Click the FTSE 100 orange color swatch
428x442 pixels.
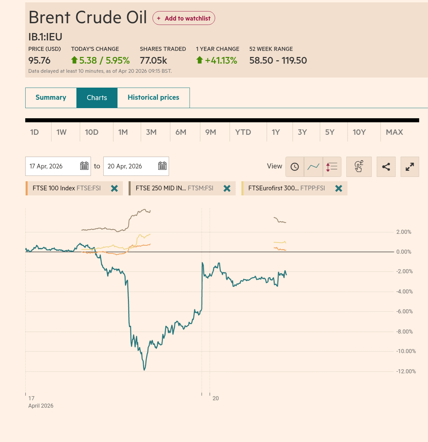pos(26,188)
